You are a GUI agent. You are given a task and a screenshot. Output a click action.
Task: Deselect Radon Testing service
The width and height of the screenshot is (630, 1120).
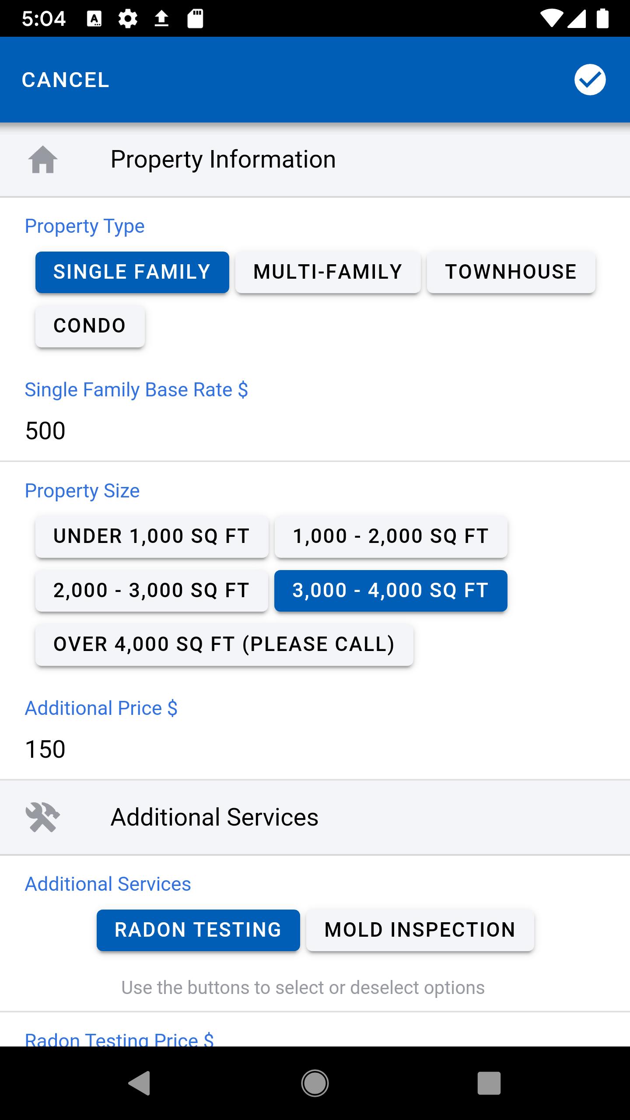[198, 930]
